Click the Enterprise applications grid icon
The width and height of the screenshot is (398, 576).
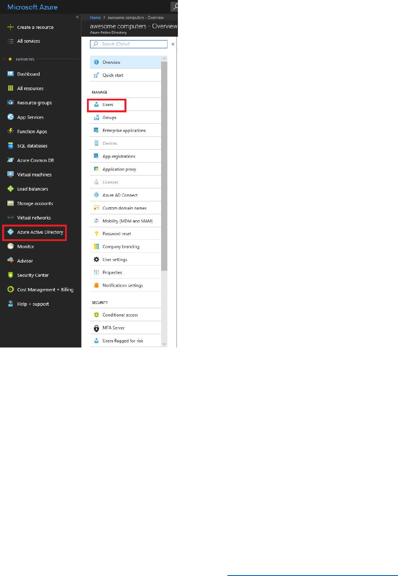click(x=96, y=130)
